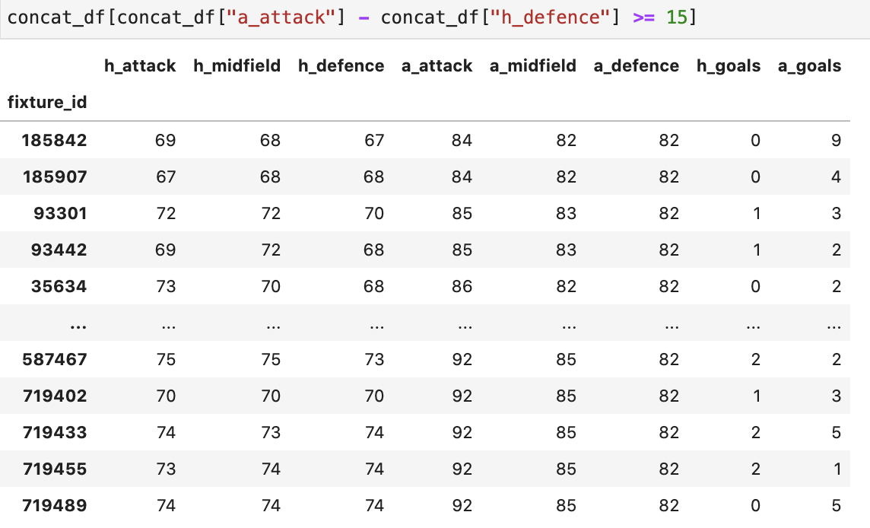Click fixture row 719433
This screenshot has height=528, width=870.
pos(425,432)
